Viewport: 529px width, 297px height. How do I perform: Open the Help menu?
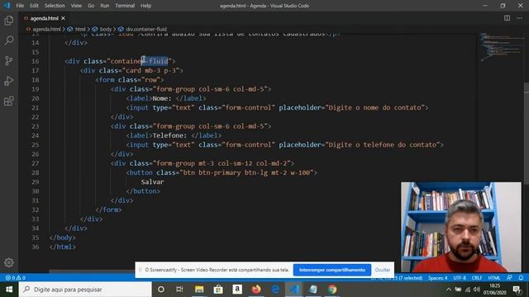(x=145, y=6)
